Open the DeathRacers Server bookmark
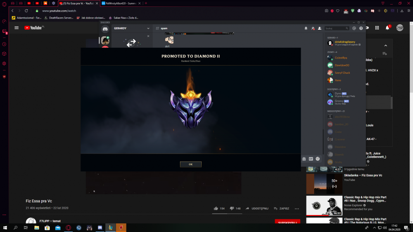The image size is (413, 232). (59, 18)
